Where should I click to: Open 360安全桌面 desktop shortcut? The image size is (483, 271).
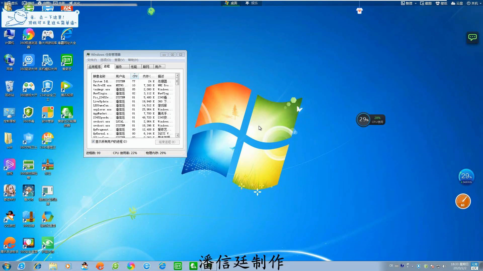[29, 245]
